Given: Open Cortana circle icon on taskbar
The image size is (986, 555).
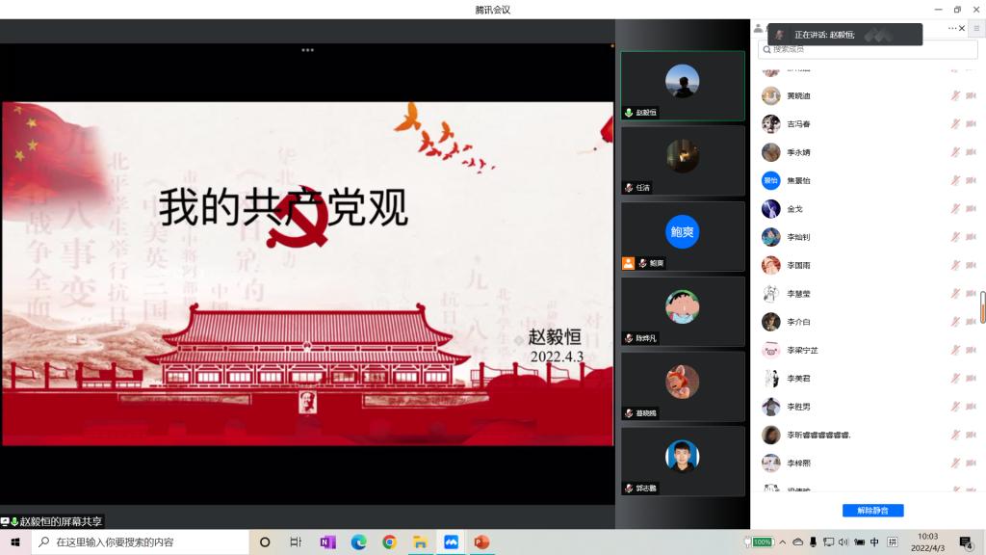Looking at the screenshot, I should pos(265,542).
